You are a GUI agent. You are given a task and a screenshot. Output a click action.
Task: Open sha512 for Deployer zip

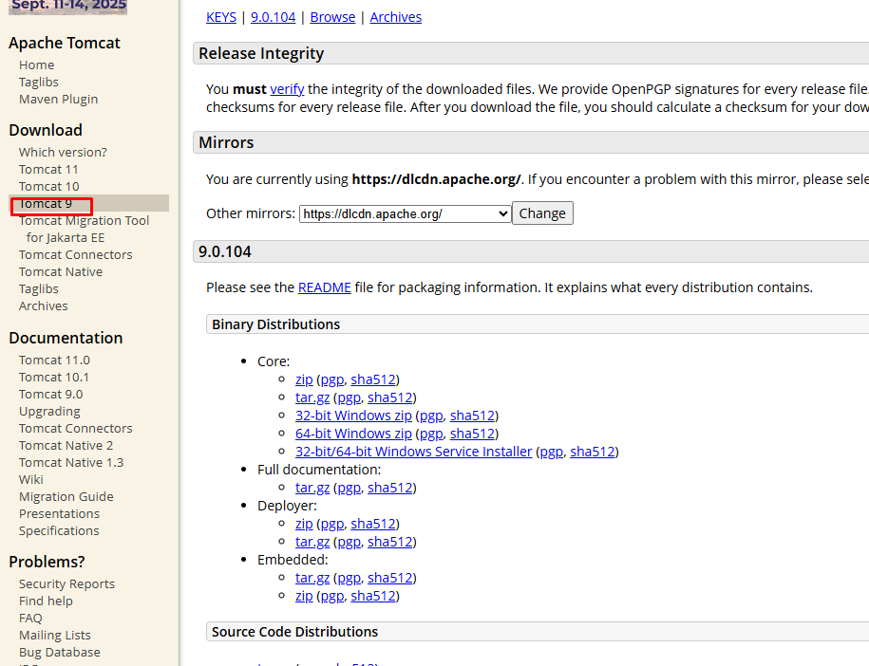pos(373,524)
